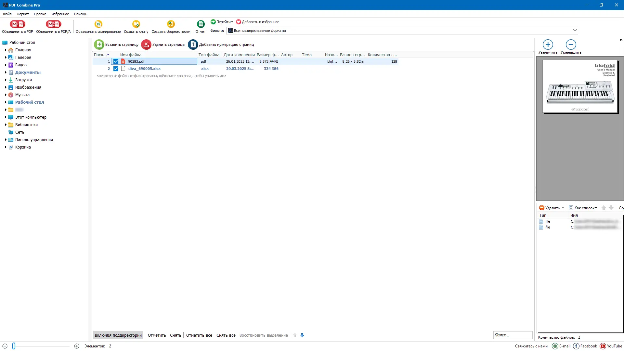Zoom in preview with Увеличить button
Screen dimensions: 624x351
(x=547, y=45)
